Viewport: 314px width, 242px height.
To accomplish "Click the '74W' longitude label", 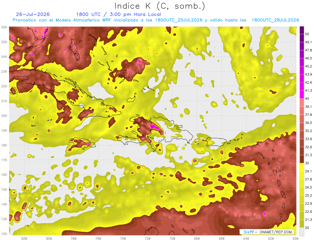I will tap(123, 239).
